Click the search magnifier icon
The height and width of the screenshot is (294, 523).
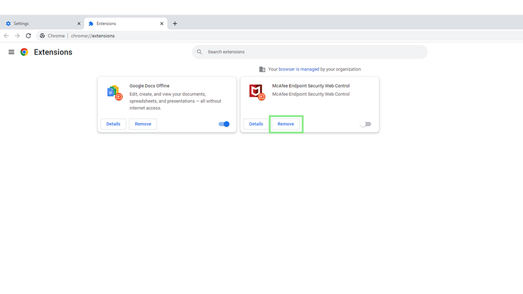(199, 52)
